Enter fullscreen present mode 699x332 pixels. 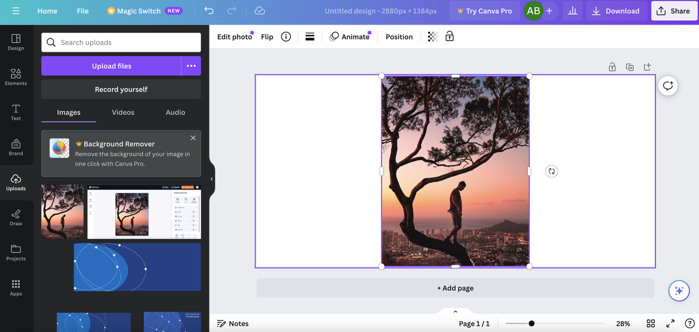670,324
